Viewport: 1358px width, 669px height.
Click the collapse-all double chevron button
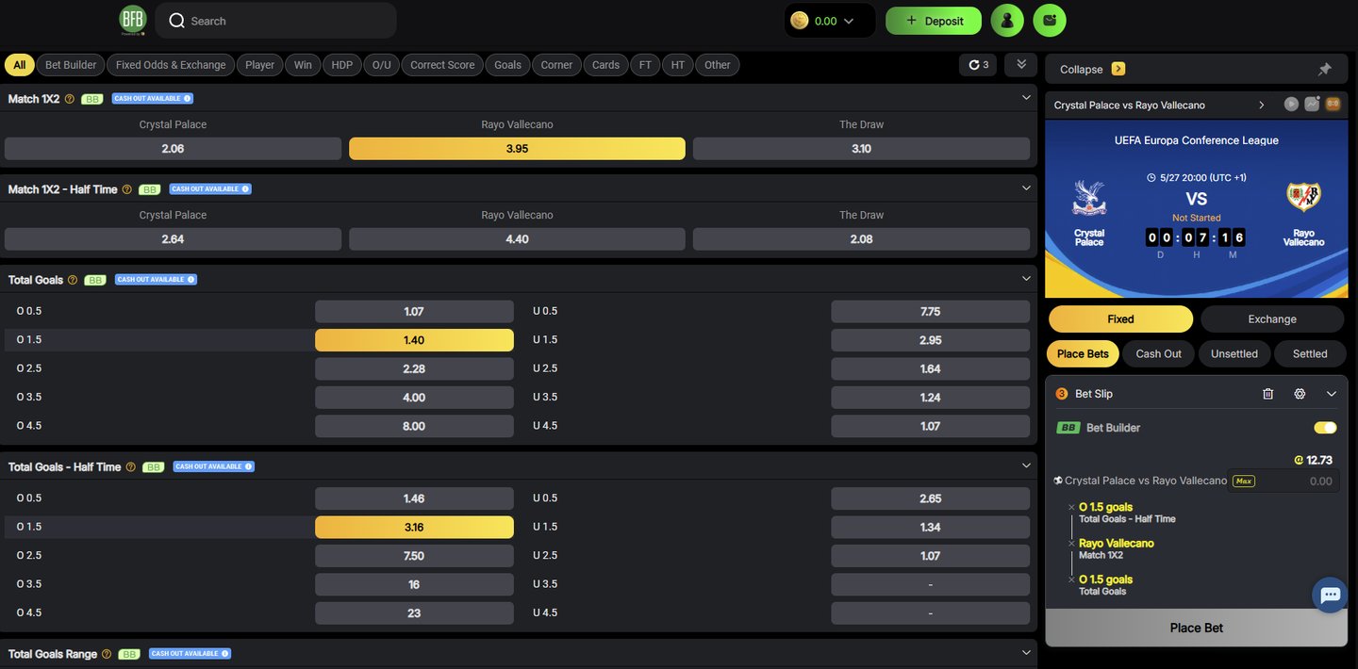pyautogui.click(x=1021, y=65)
